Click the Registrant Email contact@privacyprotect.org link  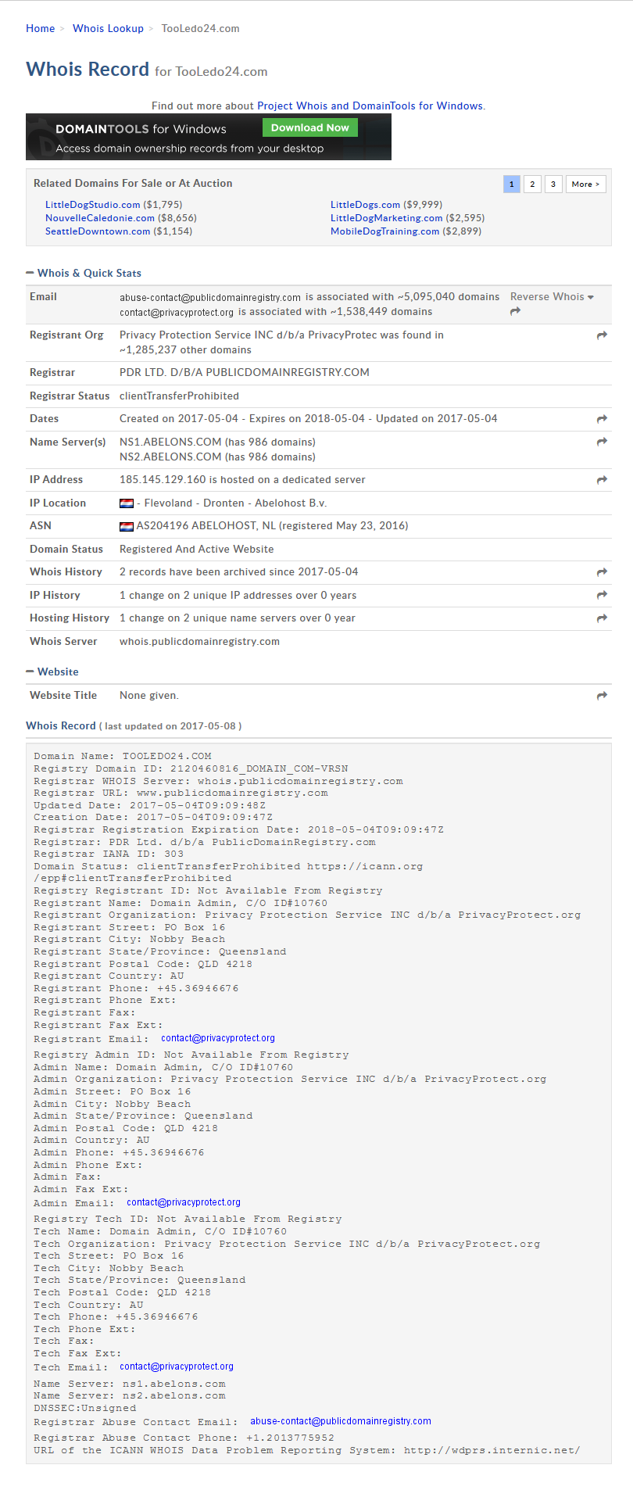[218, 1038]
